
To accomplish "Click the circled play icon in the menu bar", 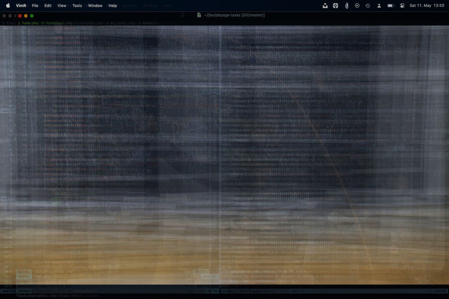I will pyautogui.click(x=357, y=5).
